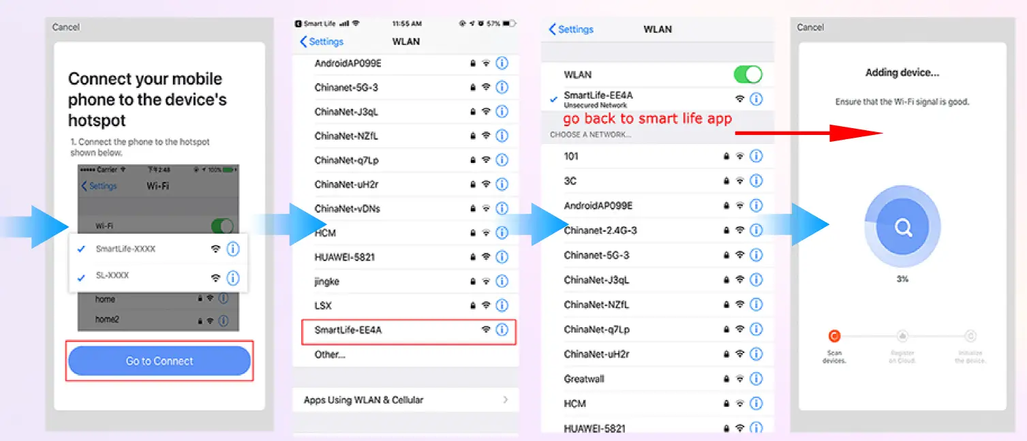The image size is (1027, 441).
Task: Go back to Settings under 11:55 AM clock
Action: pos(322,42)
